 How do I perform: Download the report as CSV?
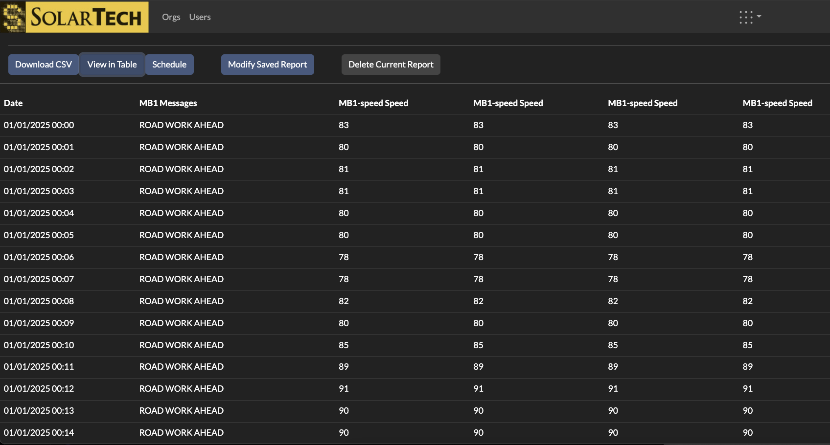tap(44, 65)
